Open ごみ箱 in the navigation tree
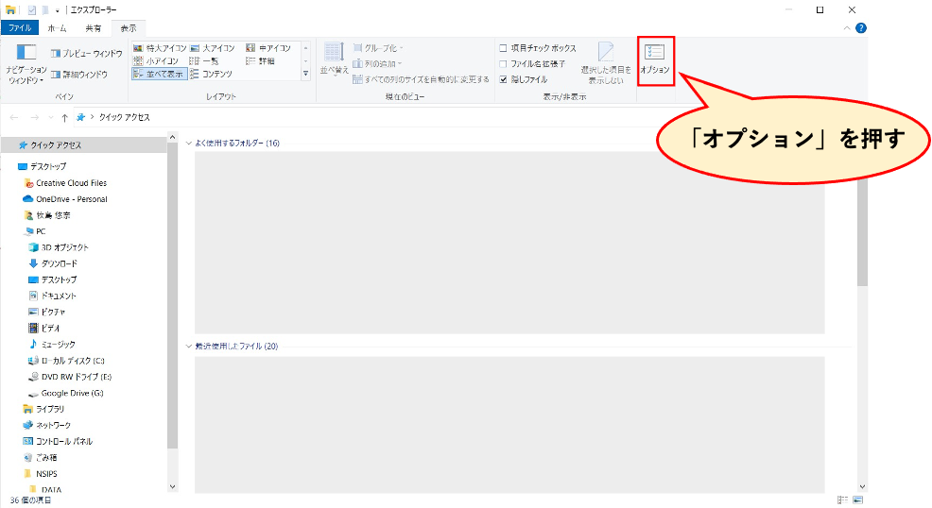The height and width of the screenshot is (508, 932). point(47,457)
